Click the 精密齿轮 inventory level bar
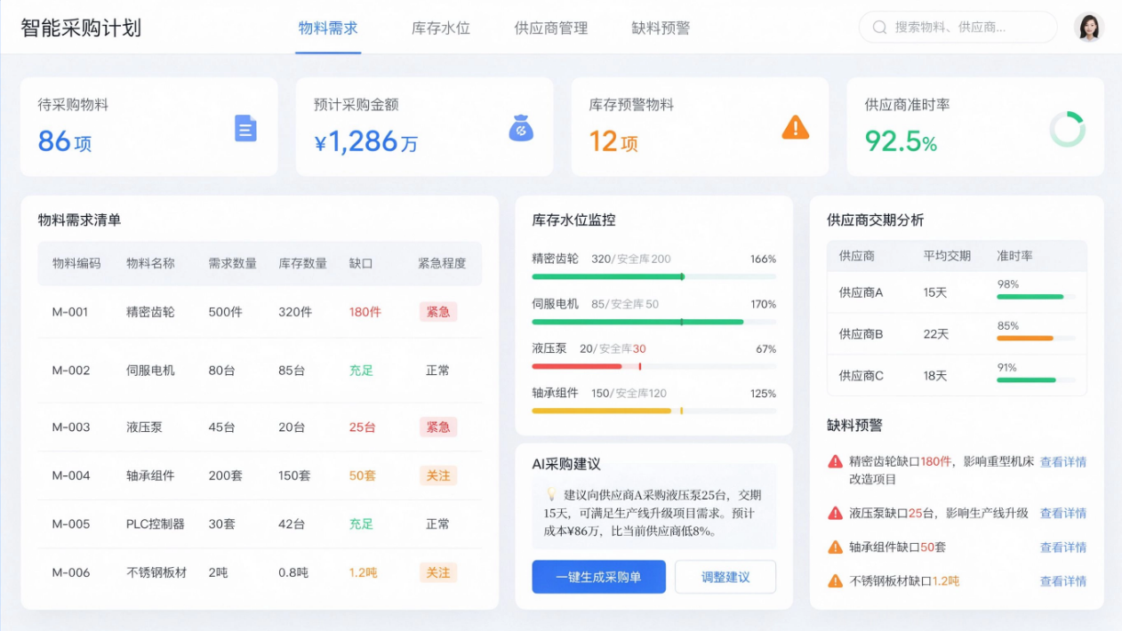The height and width of the screenshot is (631, 1122). click(653, 276)
